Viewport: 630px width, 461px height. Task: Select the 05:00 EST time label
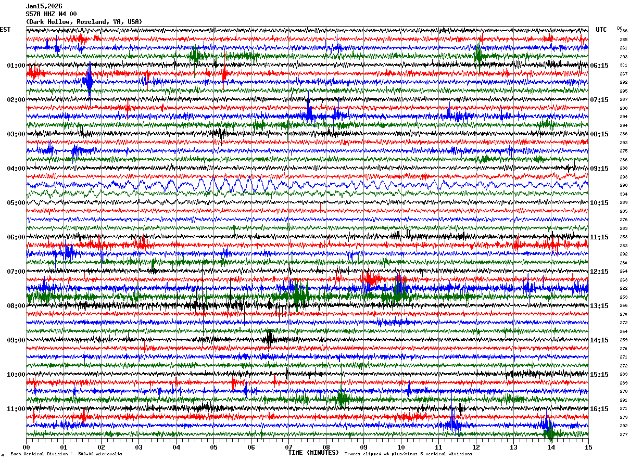16,203
